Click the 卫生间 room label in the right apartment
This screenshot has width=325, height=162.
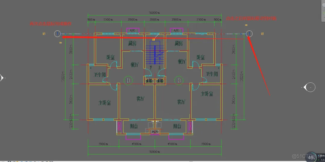tap(212, 74)
